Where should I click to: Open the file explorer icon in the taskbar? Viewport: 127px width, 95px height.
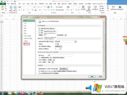coord(10,93)
